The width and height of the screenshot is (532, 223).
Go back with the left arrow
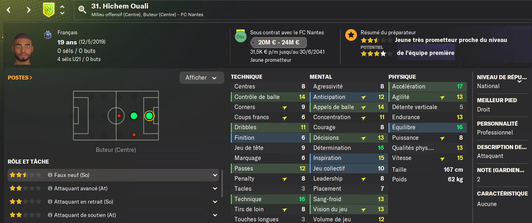click(x=9, y=10)
